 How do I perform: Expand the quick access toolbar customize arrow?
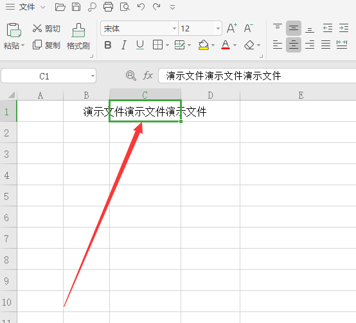[x=173, y=8]
